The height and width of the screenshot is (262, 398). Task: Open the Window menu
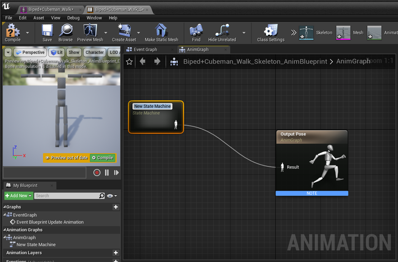point(94,18)
